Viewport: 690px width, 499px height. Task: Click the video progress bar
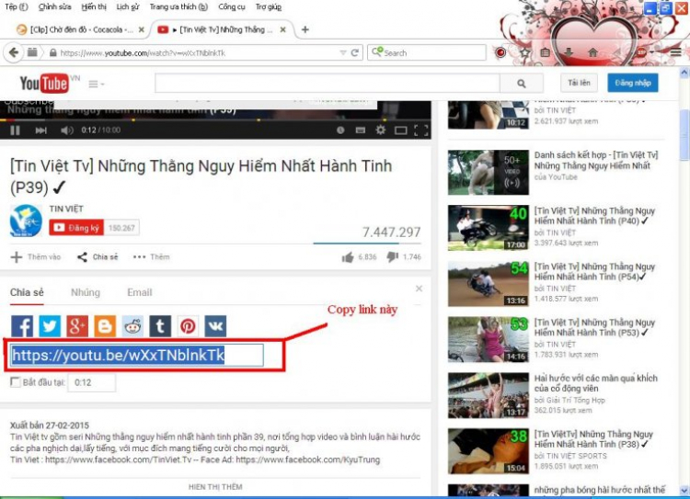point(215,119)
